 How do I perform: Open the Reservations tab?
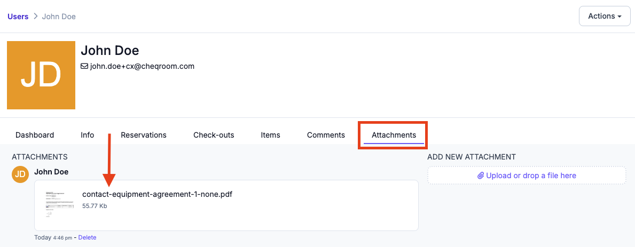coord(143,135)
